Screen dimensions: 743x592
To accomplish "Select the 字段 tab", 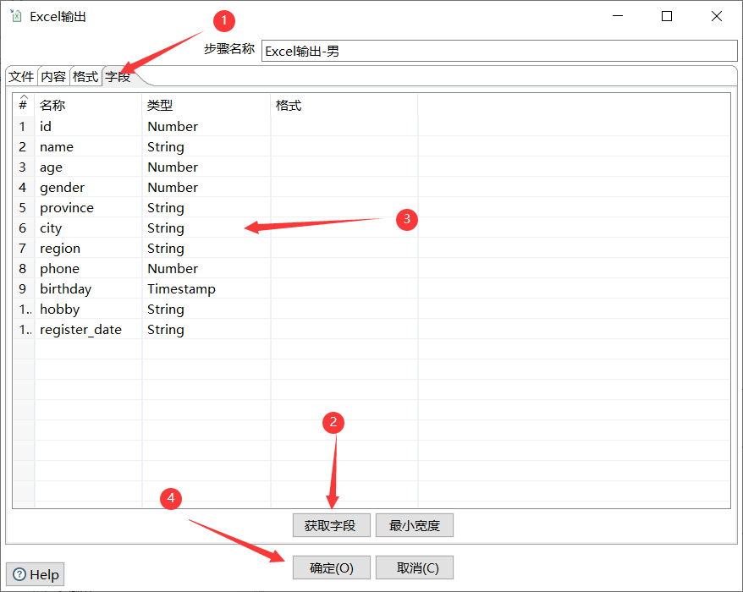I will click(x=116, y=76).
